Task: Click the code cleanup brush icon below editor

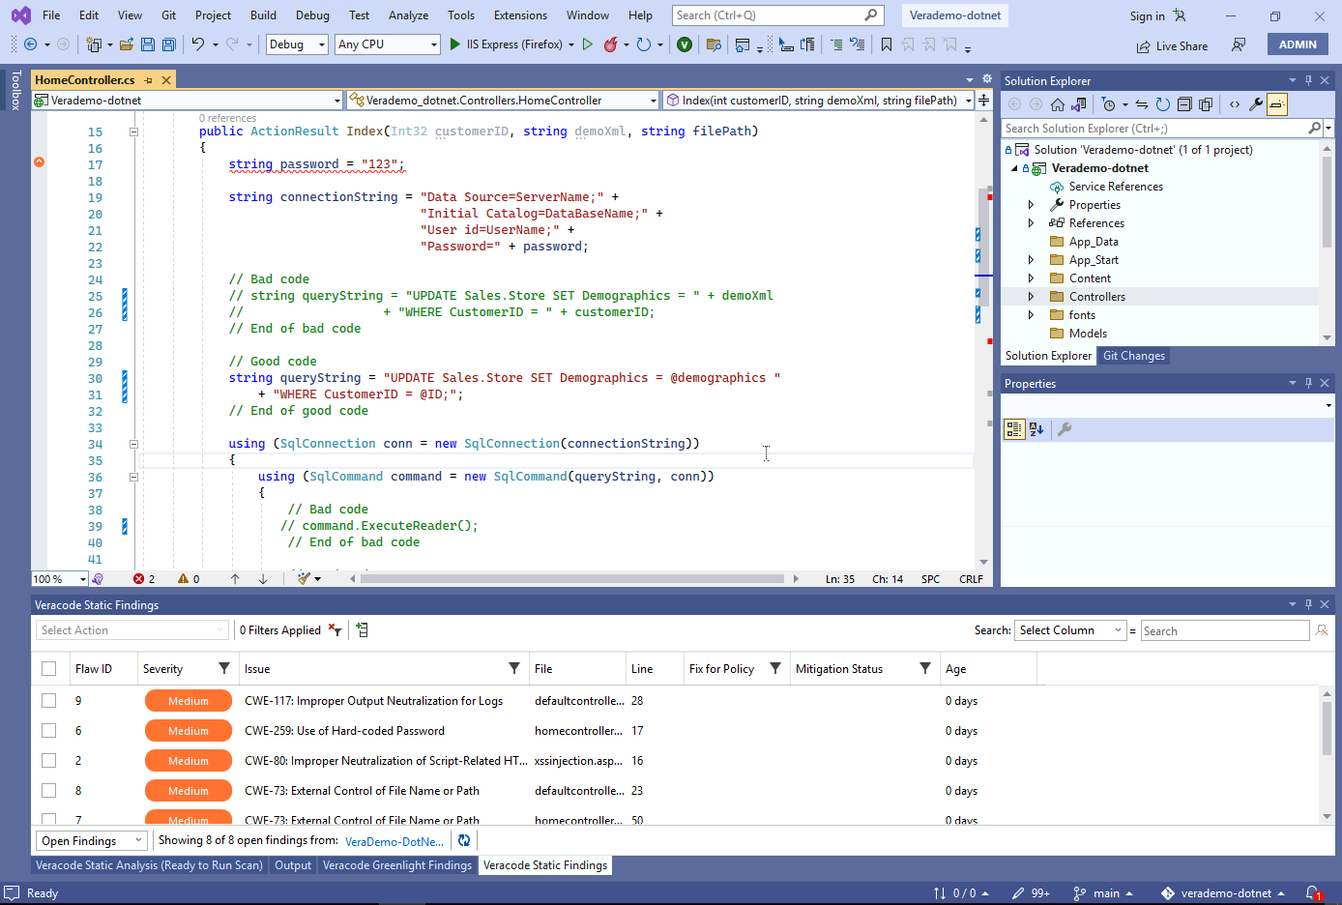Action: pyautogui.click(x=304, y=578)
